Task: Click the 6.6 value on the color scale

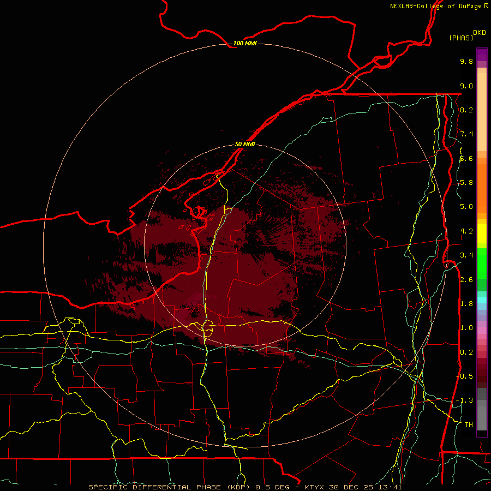Action: 466,158
